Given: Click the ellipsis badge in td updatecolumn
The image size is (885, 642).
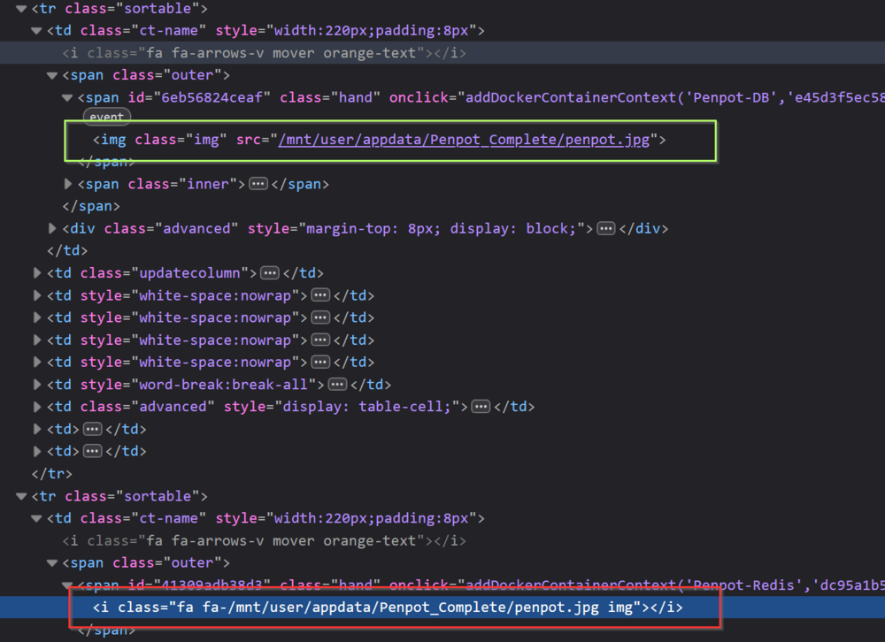Looking at the screenshot, I should tap(270, 273).
